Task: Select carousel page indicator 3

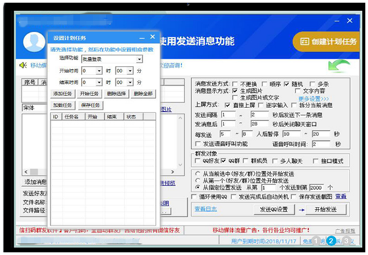Action: pyautogui.click(x=346, y=241)
